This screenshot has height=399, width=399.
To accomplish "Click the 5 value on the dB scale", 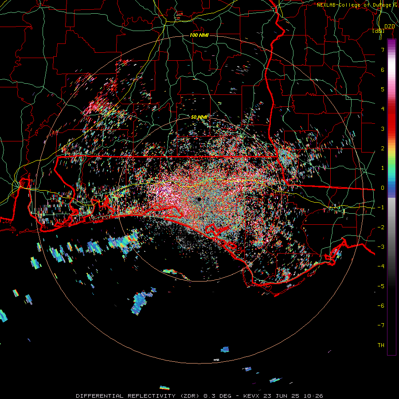I will tap(383, 89).
